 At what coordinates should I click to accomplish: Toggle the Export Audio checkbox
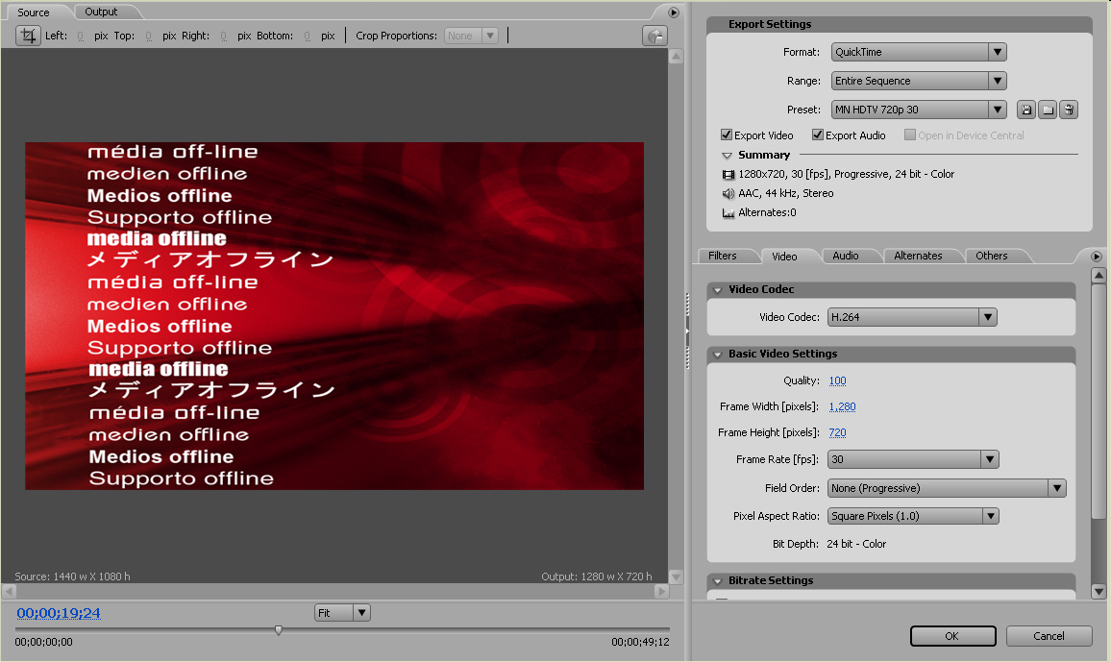[x=818, y=135]
